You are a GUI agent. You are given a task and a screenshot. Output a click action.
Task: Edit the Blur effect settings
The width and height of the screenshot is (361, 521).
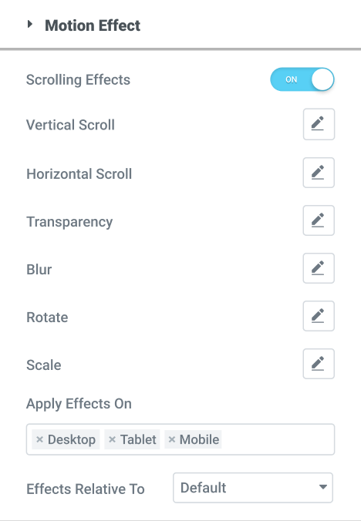(x=319, y=268)
